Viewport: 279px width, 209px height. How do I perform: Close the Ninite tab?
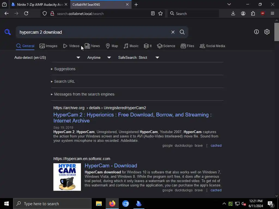tap(66, 4)
